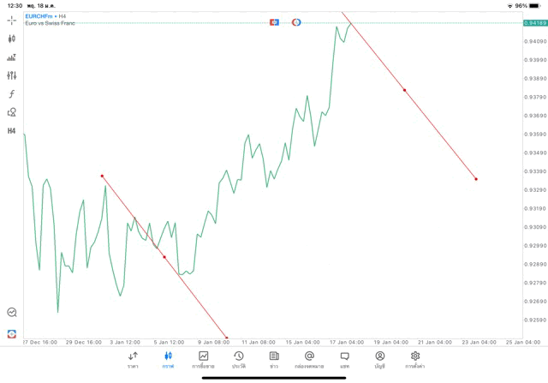Screen dimensions: 548x383
Task: Activate the crosshair cursor tool
Action: [11, 21]
